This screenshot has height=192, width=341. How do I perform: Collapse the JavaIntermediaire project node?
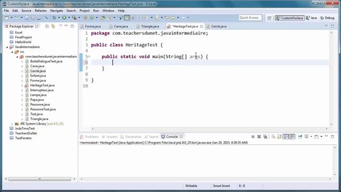pyautogui.click(x=7, y=47)
